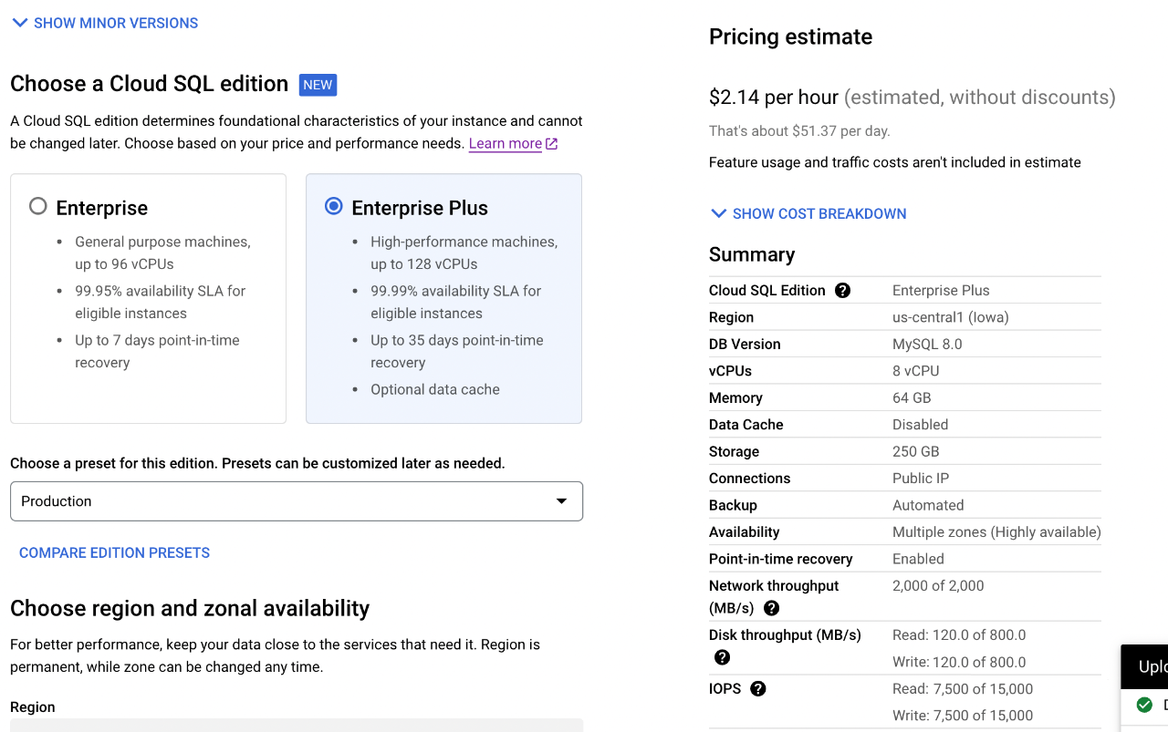This screenshot has height=732, width=1168.
Task: Click the upload notification panel
Action: 1144,687
